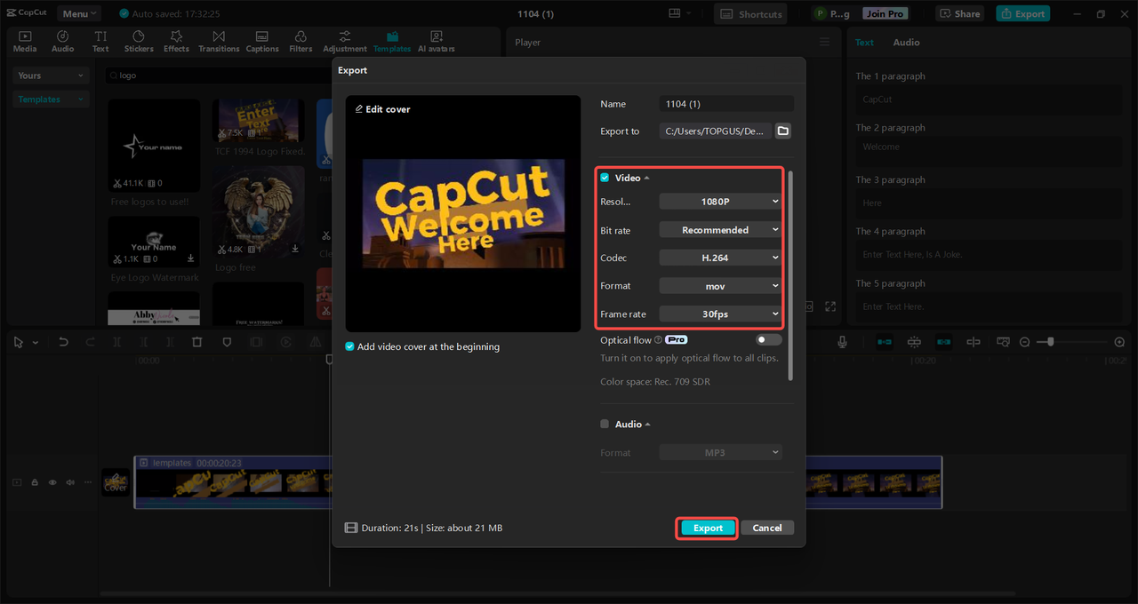Click Edit cover on the preview

(382, 109)
